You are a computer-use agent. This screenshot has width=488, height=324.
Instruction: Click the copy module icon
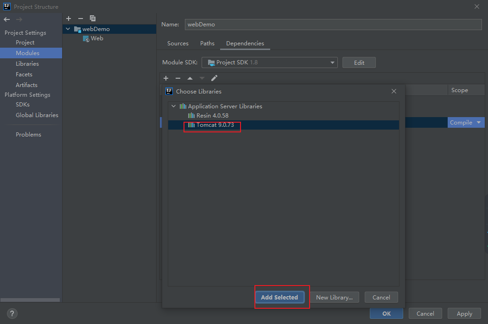(x=93, y=19)
